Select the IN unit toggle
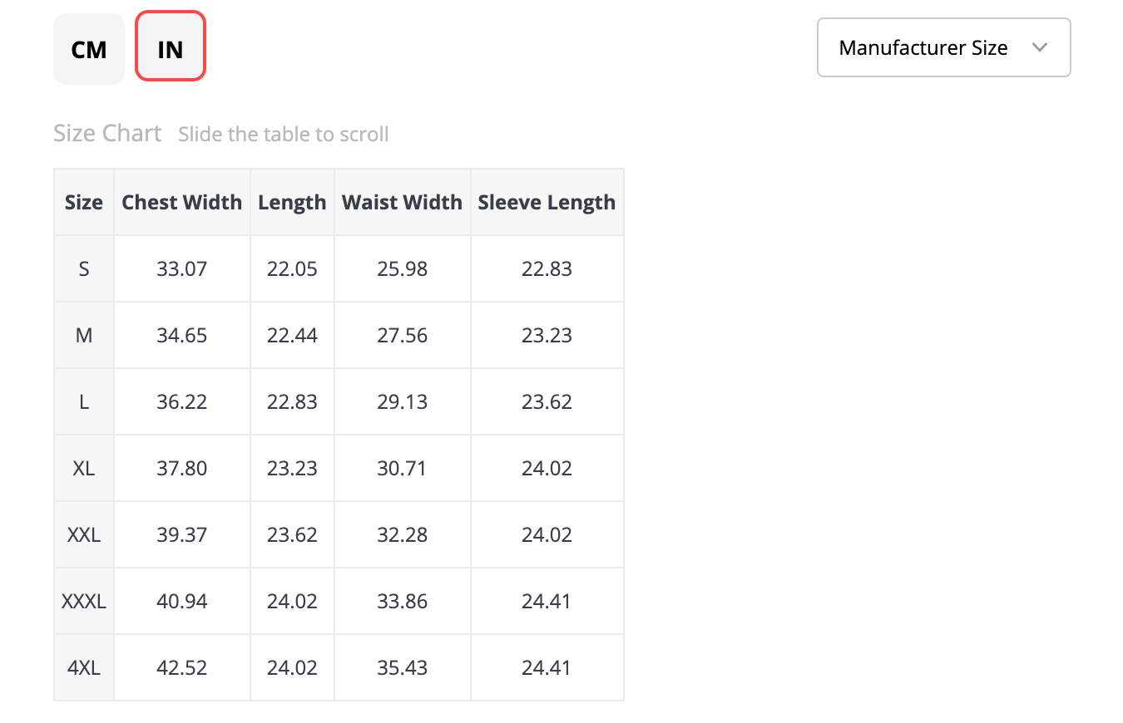This screenshot has width=1123, height=723. [171, 49]
